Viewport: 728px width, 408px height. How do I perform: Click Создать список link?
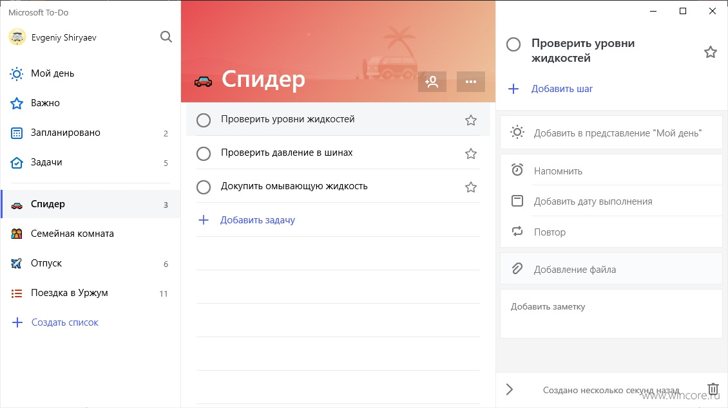click(x=65, y=322)
